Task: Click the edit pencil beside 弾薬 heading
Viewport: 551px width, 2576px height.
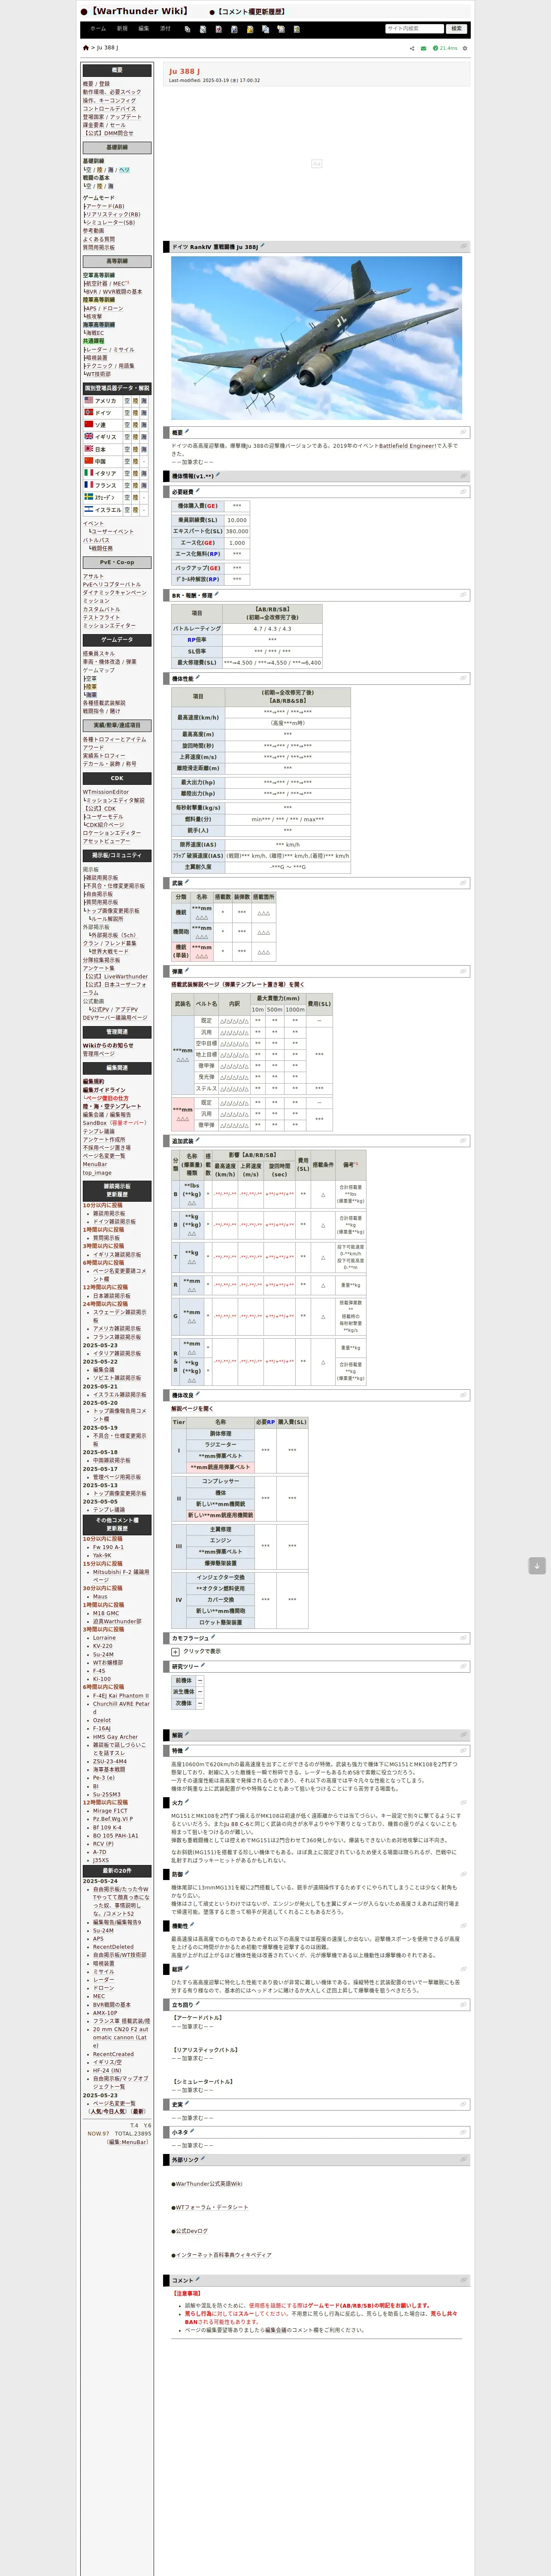Action: point(187,970)
